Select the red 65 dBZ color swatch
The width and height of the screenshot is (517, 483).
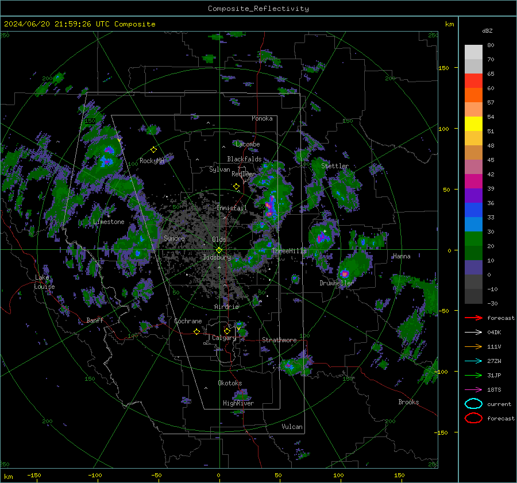[x=473, y=81]
